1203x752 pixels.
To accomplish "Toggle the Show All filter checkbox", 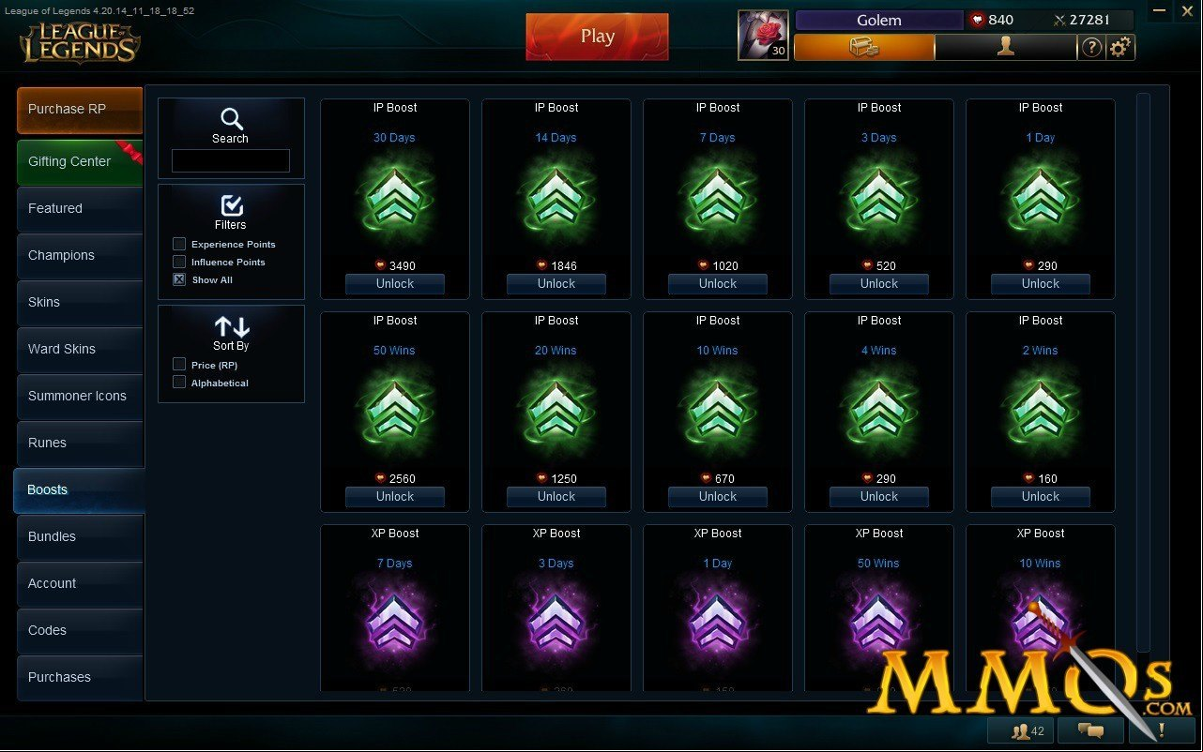I will point(179,279).
